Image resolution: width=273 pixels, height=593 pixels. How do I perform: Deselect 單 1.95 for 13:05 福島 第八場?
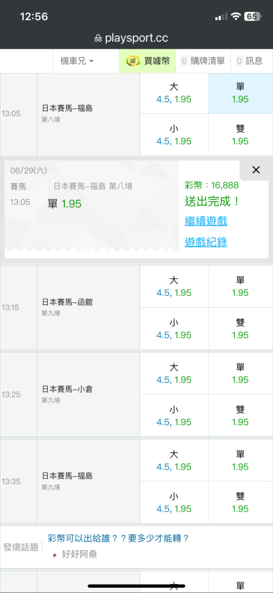[x=240, y=93]
